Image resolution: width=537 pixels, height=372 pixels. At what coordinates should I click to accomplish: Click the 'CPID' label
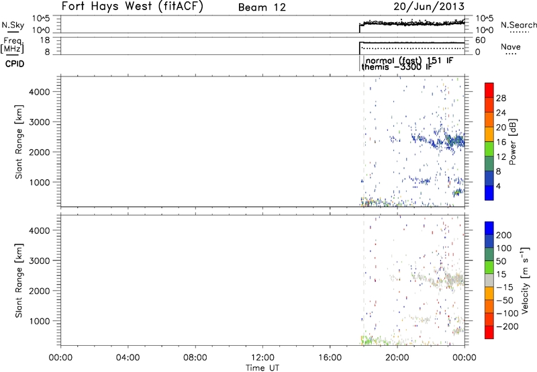click(15, 64)
